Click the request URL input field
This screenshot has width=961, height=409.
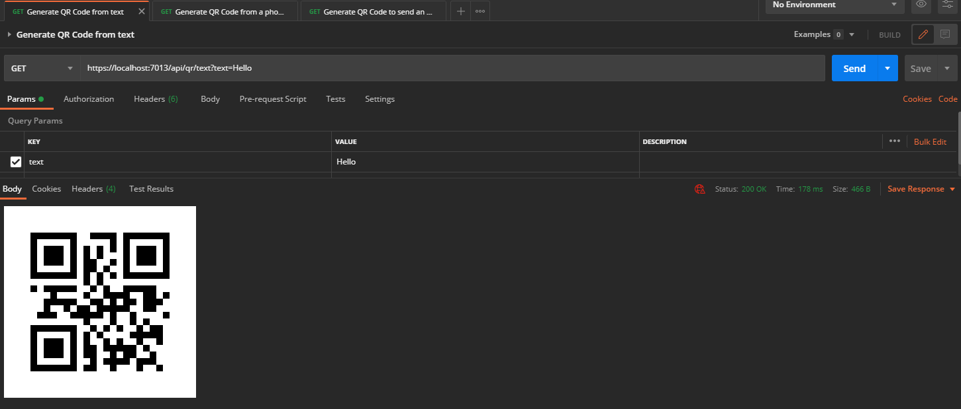(x=453, y=68)
